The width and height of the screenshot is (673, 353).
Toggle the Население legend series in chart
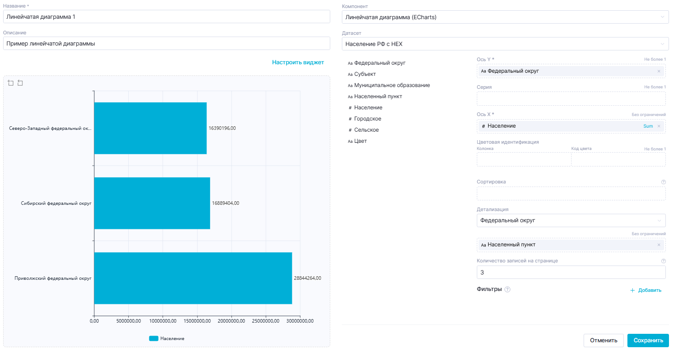pyautogui.click(x=167, y=338)
